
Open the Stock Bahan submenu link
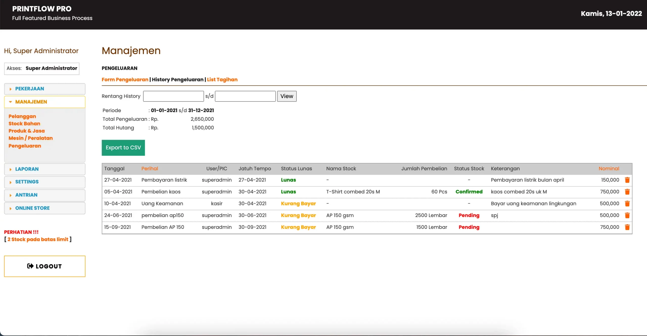24,124
